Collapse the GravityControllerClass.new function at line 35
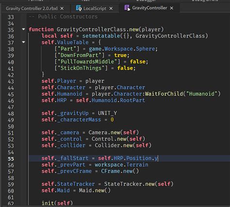This screenshot has height=207, width=230. click(23, 29)
